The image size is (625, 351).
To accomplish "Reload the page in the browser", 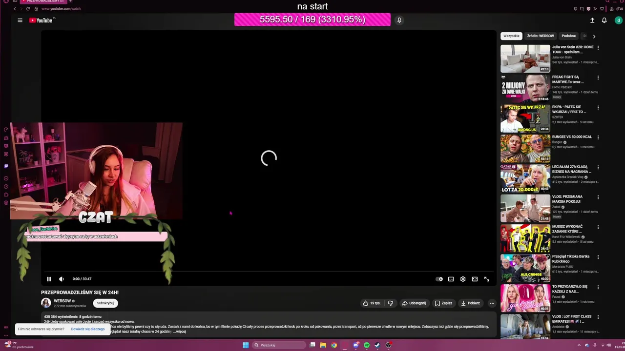I will tap(28, 9).
